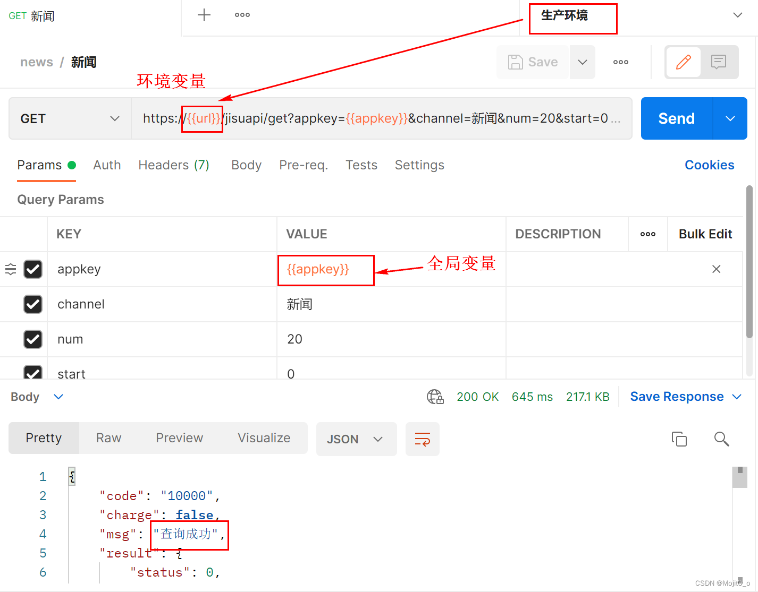This screenshot has width=758, height=592.
Task: Open the comments panel icon
Action: click(x=719, y=62)
